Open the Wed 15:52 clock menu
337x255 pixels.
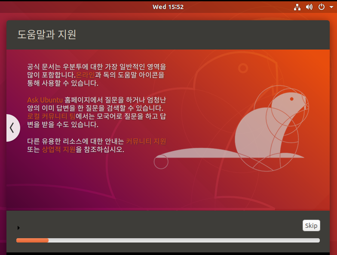coord(168,7)
